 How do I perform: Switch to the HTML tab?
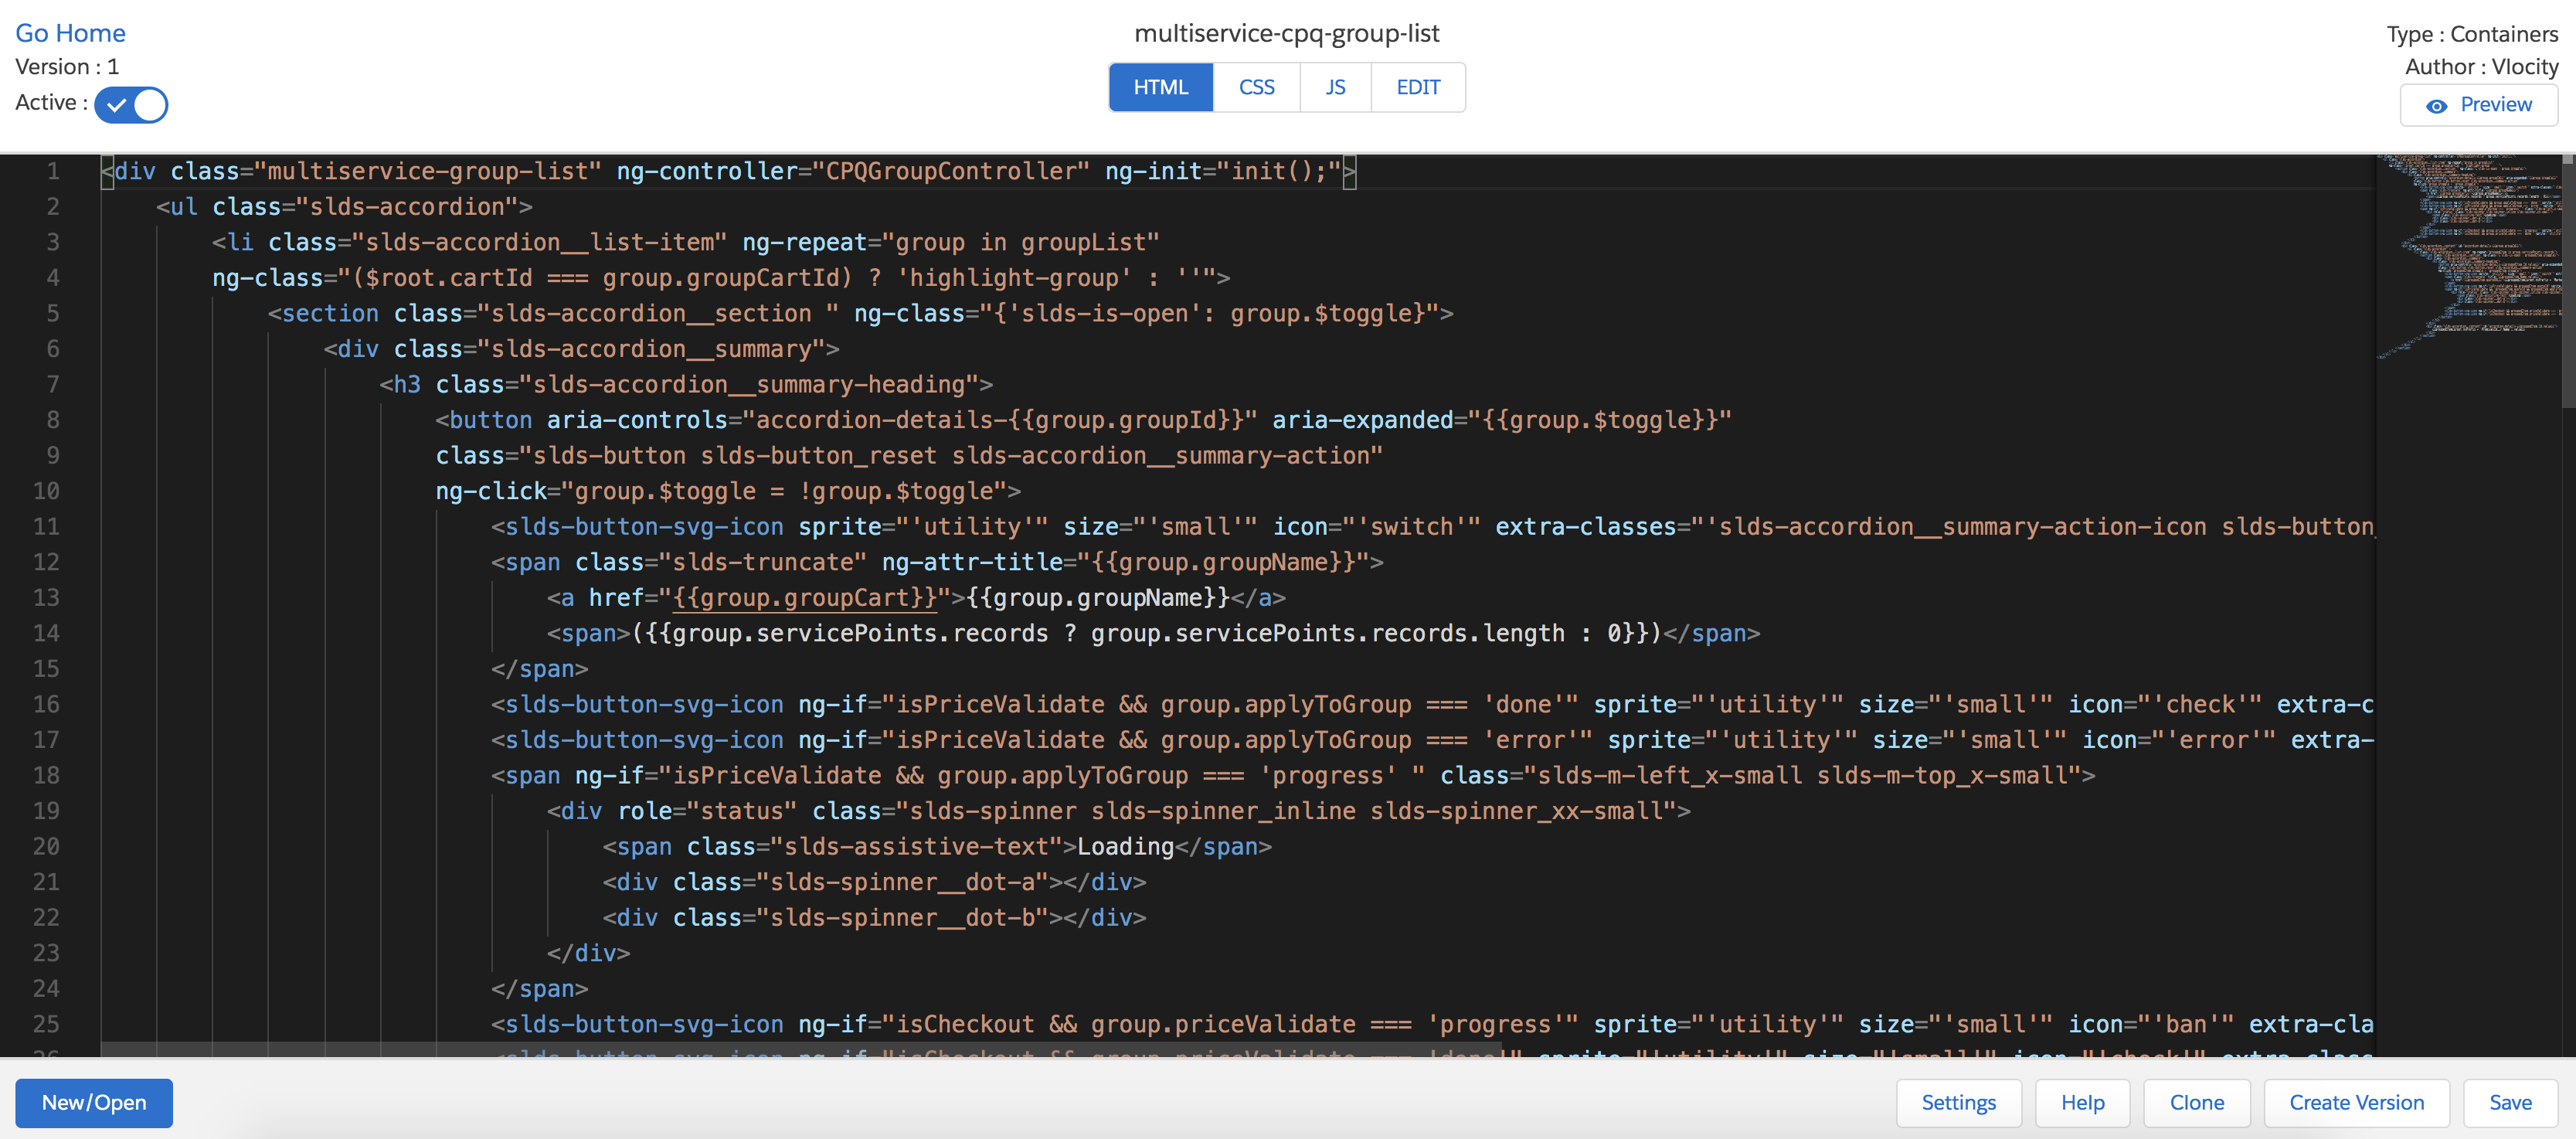(x=1161, y=87)
